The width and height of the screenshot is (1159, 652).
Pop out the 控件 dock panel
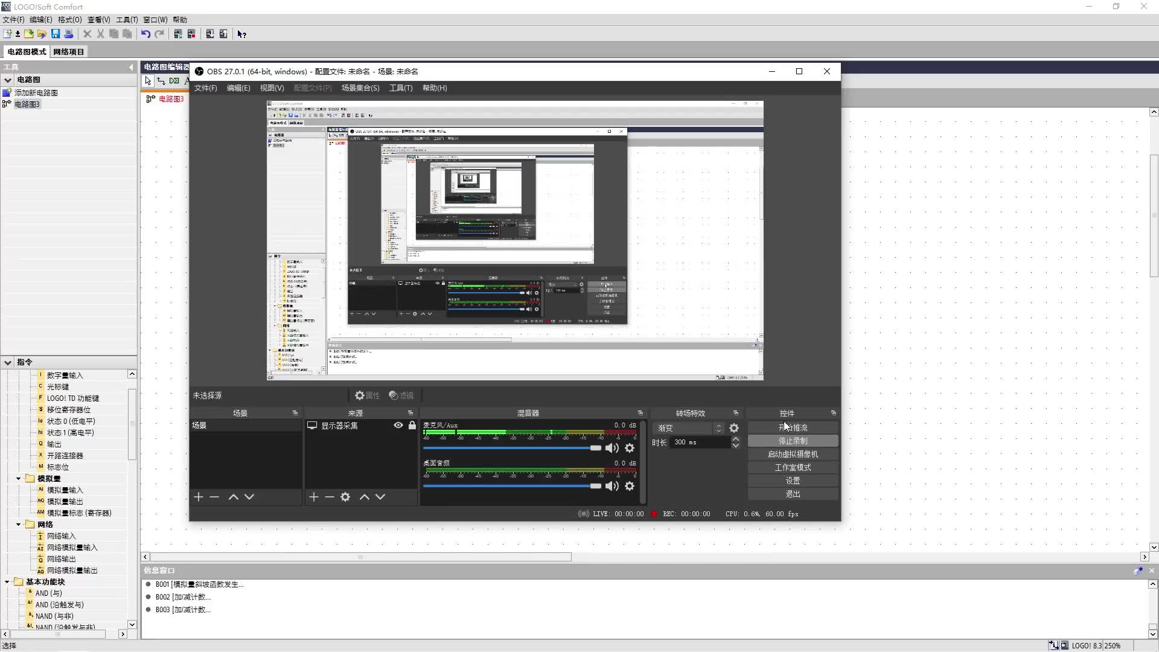click(834, 413)
